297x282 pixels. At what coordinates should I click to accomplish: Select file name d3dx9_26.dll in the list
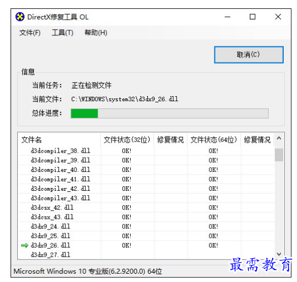pyautogui.click(x=50, y=246)
